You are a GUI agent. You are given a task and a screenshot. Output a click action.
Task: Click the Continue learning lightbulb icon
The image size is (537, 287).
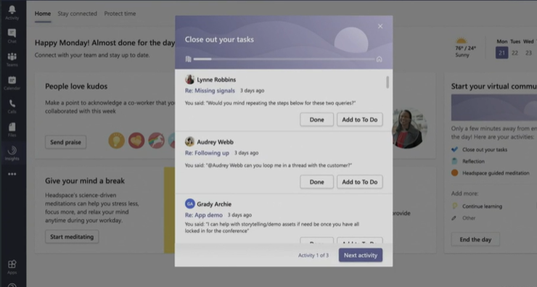click(454, 206)
